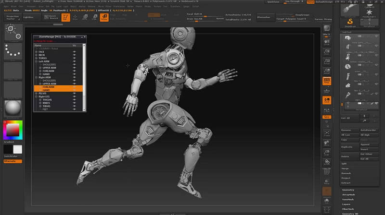Screen dimensions: 385x215
Task: Open the stroke dots picker
Action: pyautogui.click(x=13, y=51)
